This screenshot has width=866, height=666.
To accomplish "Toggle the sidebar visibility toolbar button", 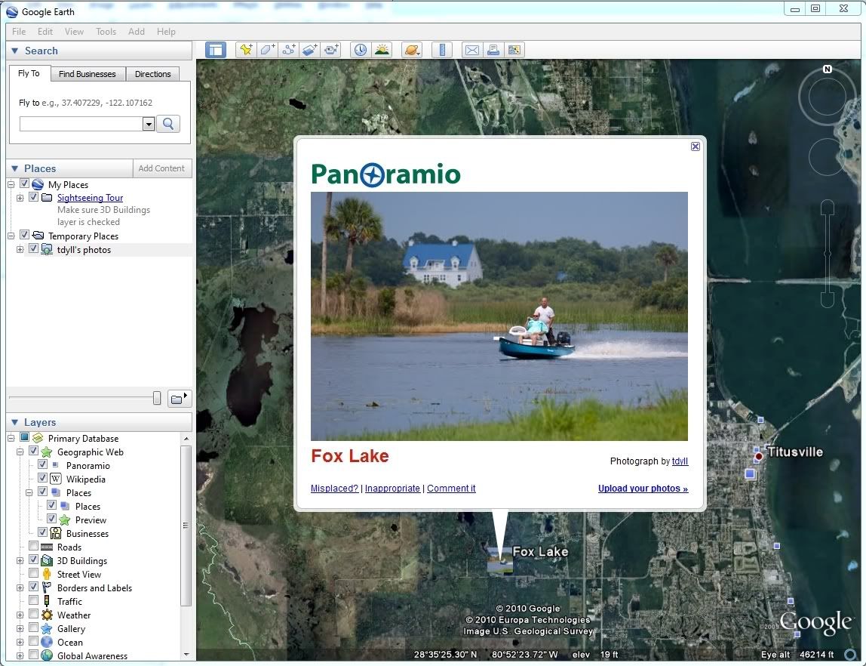I will tap(216, 51).
